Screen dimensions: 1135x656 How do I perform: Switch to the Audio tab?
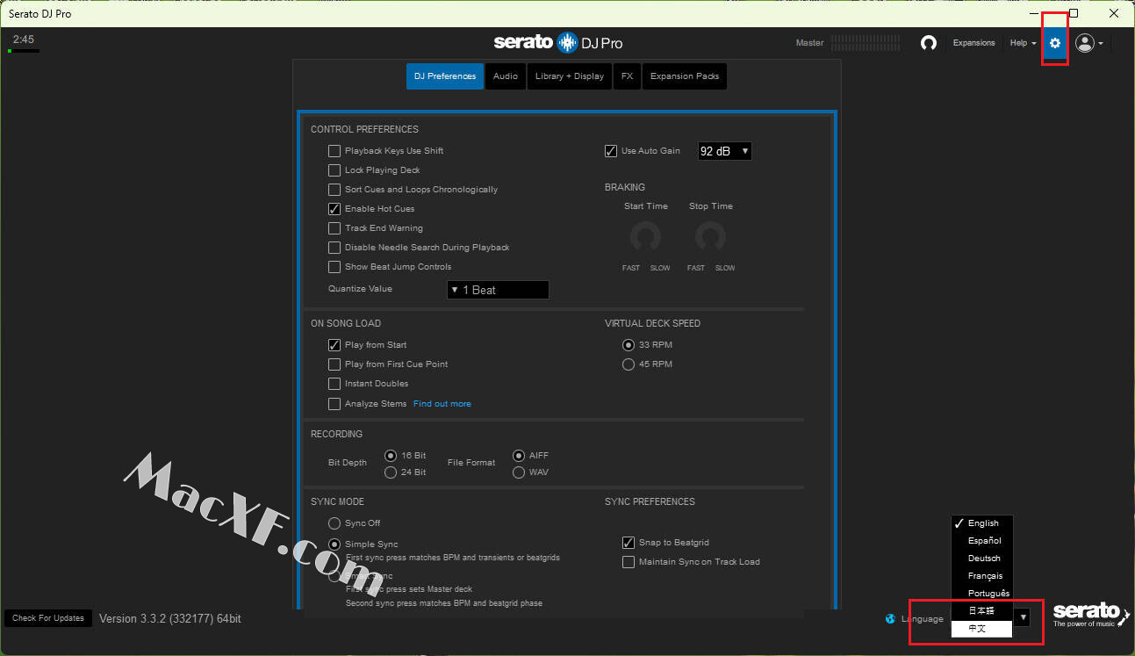tap(506, 76)
